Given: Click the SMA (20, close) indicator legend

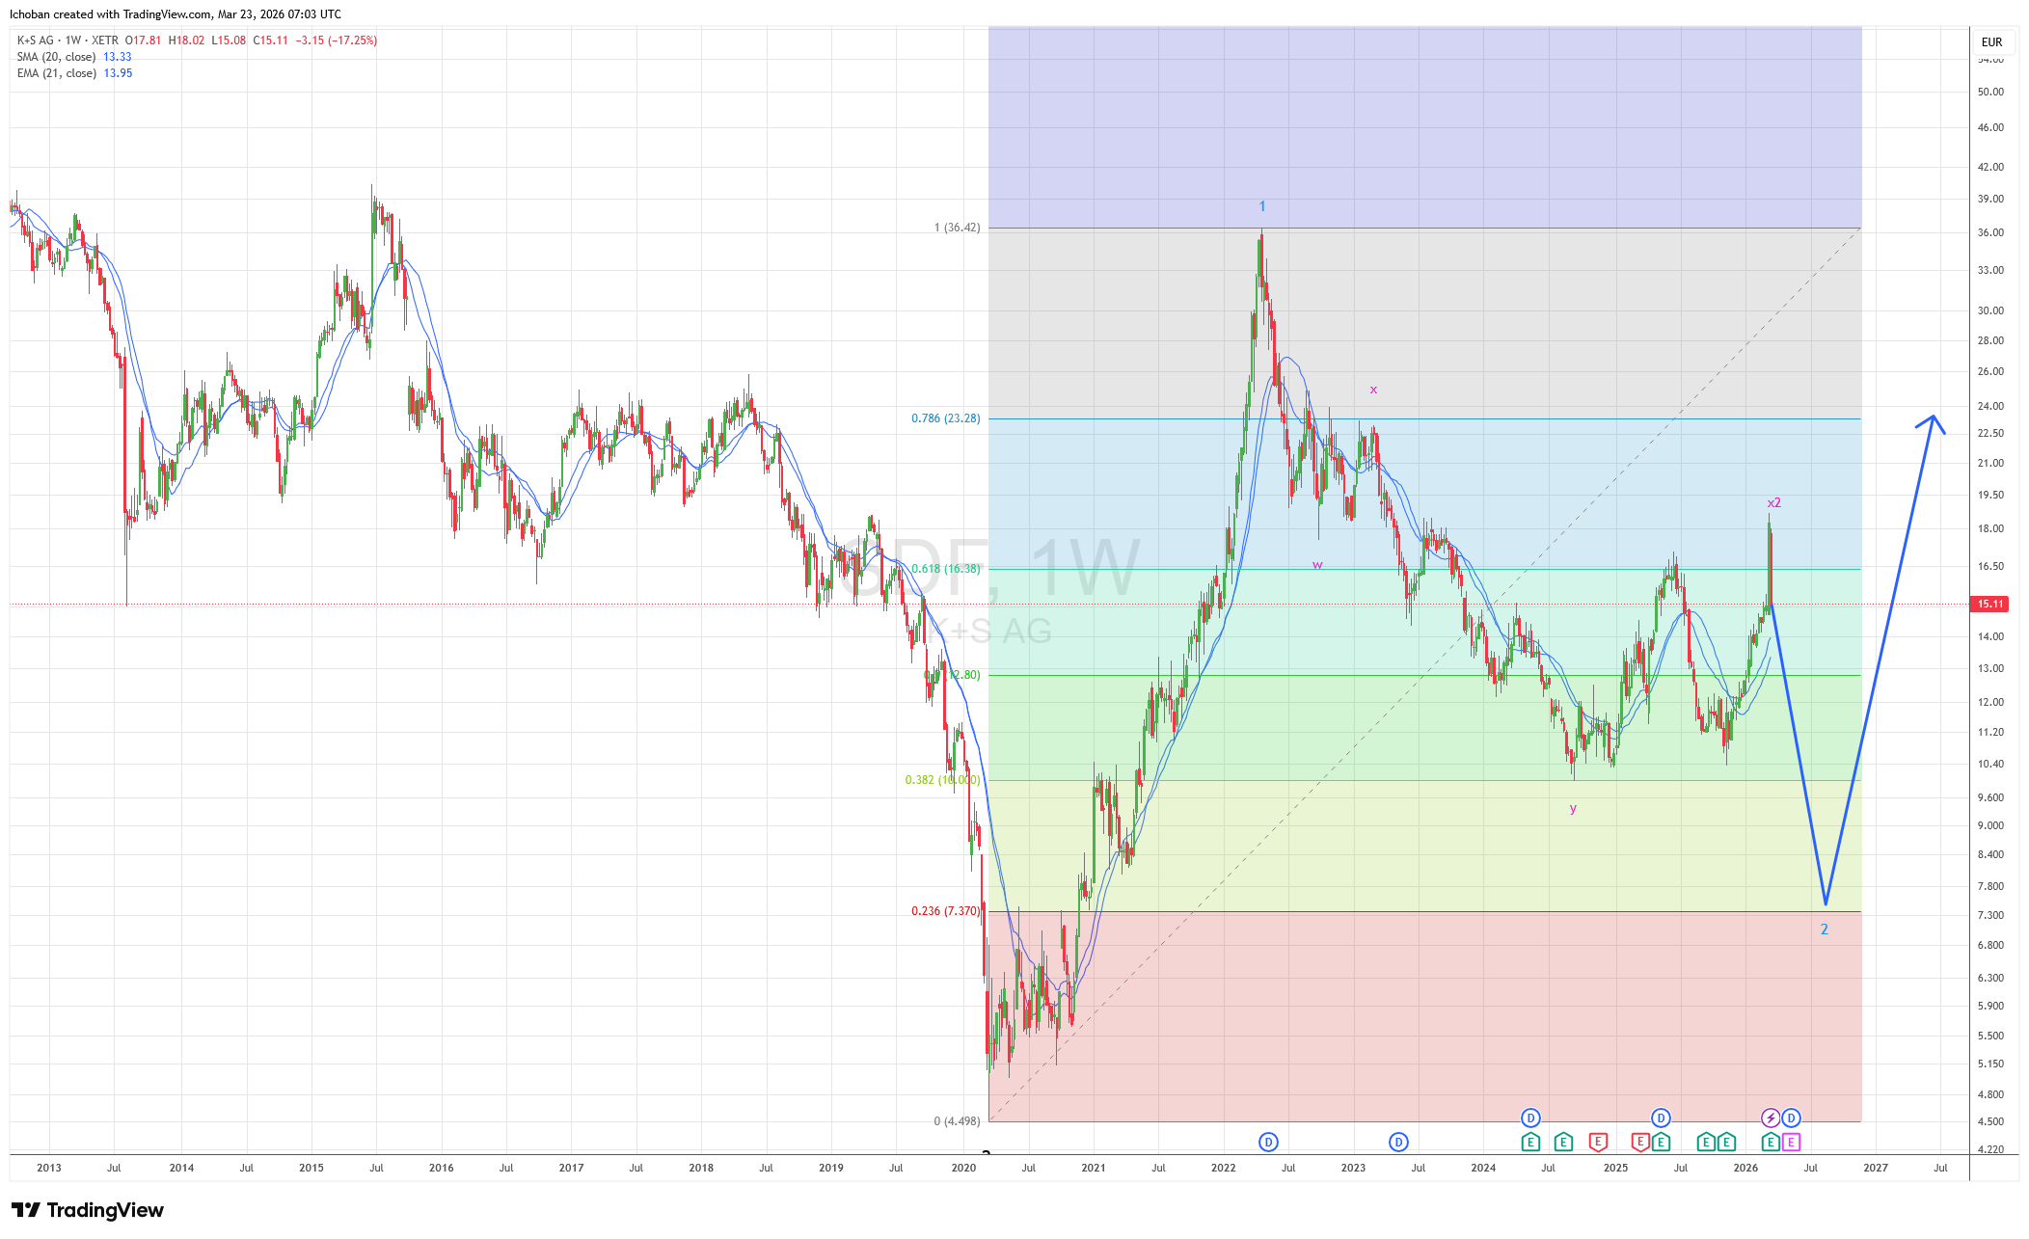Looking at the screenshot, I should tap(58, 57).
